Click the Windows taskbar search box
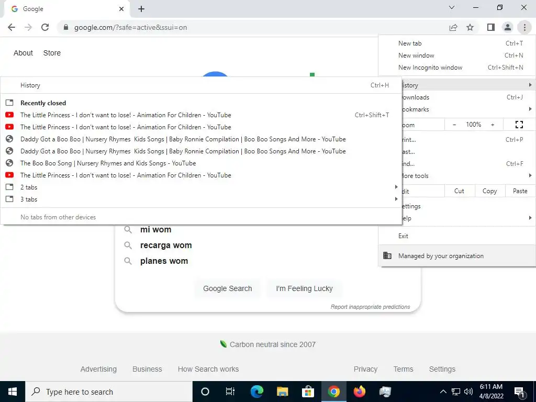The image size is (536, 402). (109, 392)
